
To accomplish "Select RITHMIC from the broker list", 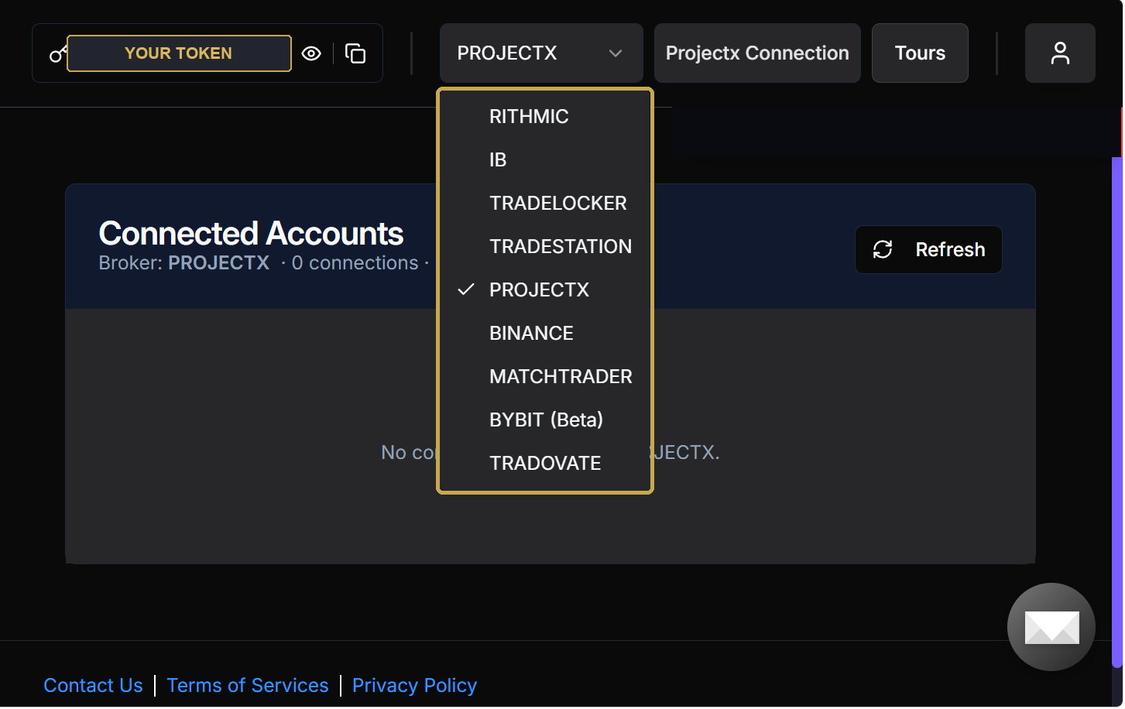I will click(x=545, y=116).
